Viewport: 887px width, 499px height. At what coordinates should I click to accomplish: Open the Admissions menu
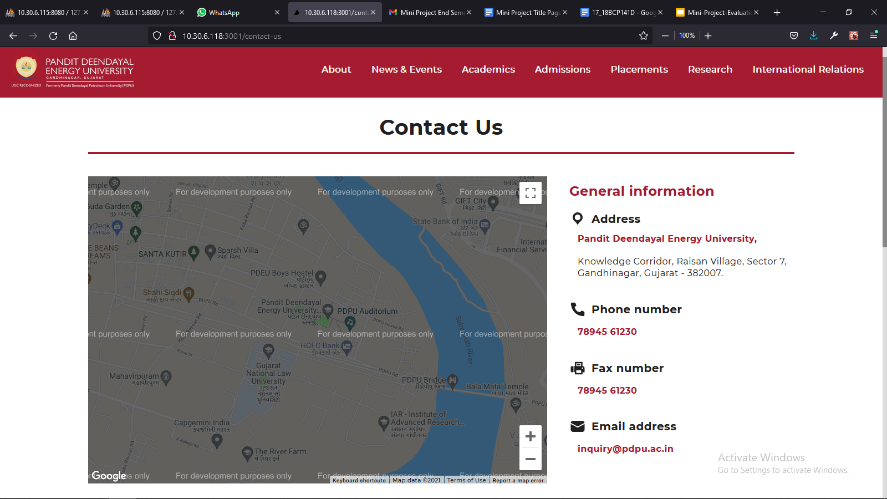563,69
